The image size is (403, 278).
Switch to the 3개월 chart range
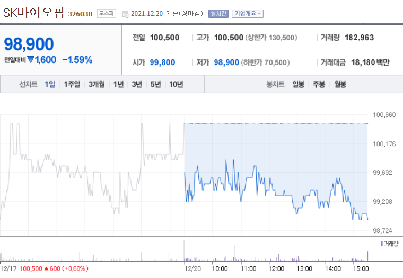[x=97, y=84]
